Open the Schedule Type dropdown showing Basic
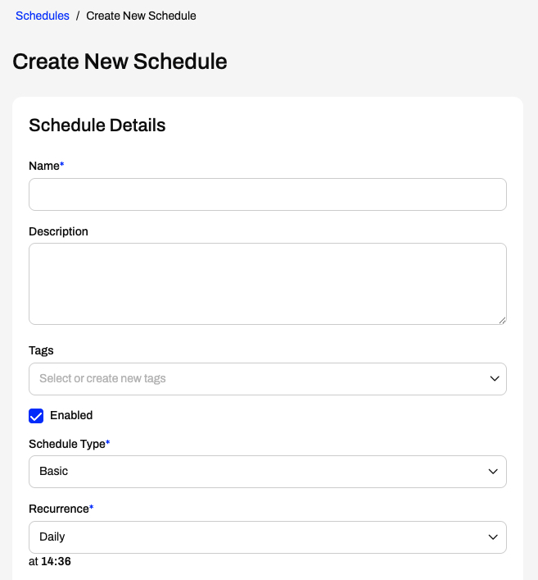Image resolution: width=538 pixels, height=580 pixels. 268,472
